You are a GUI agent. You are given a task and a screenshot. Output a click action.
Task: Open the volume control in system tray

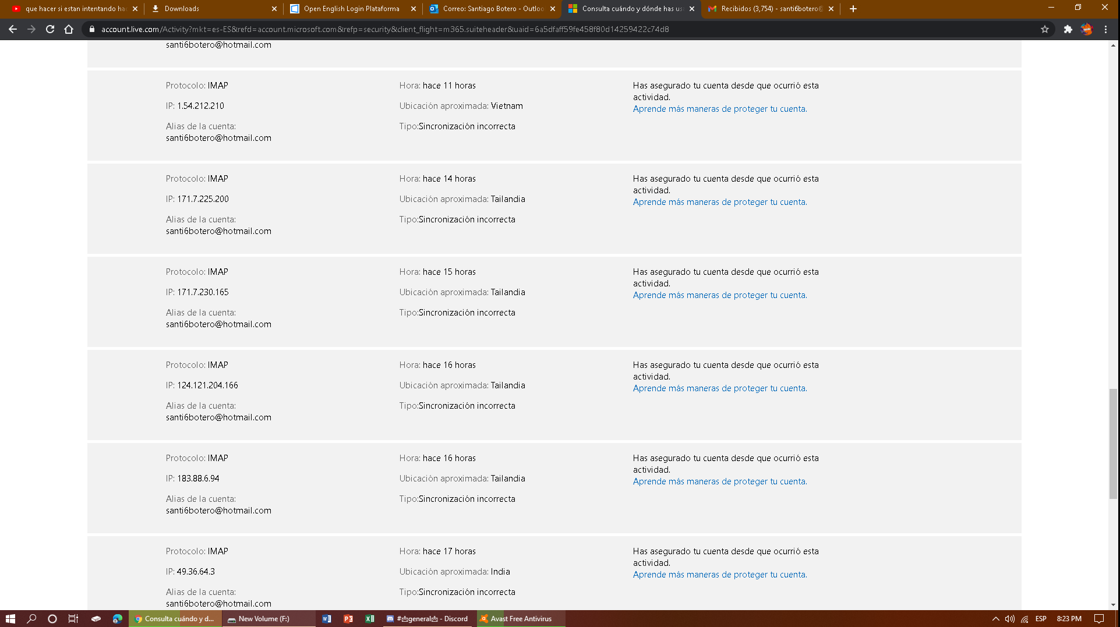pyautogui.click(x=1010, y=619)
